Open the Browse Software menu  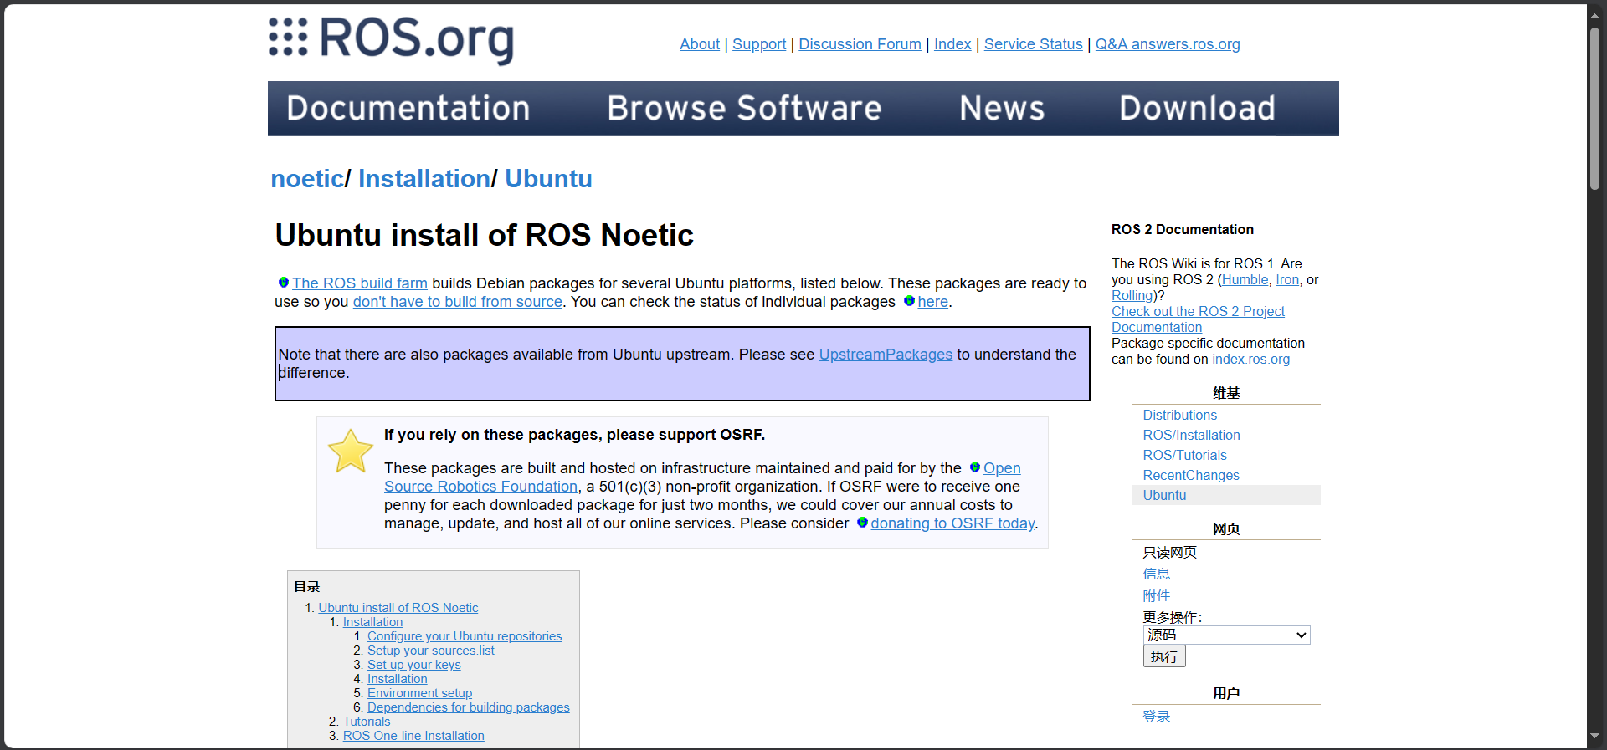(744, 108)
